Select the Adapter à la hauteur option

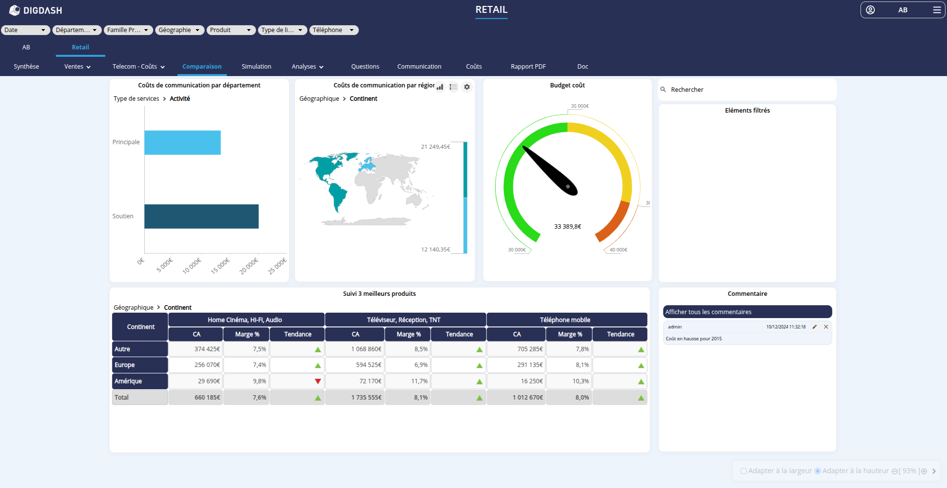click(818, 471)
